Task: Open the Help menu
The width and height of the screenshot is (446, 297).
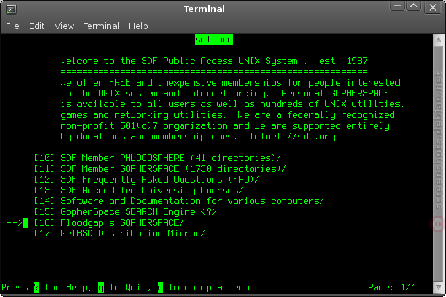Action: 138,26
